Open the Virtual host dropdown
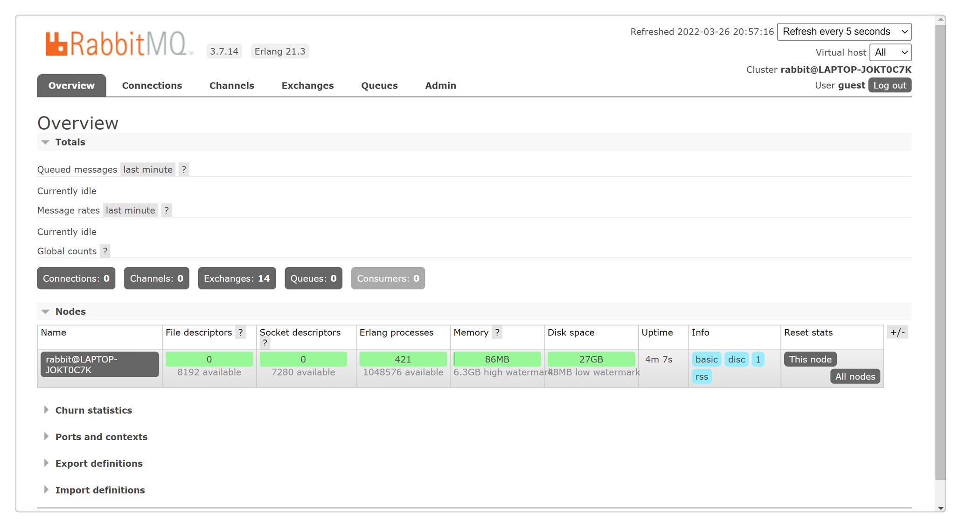This screenshot has height=527, width=961. click(x=891, y=52)
